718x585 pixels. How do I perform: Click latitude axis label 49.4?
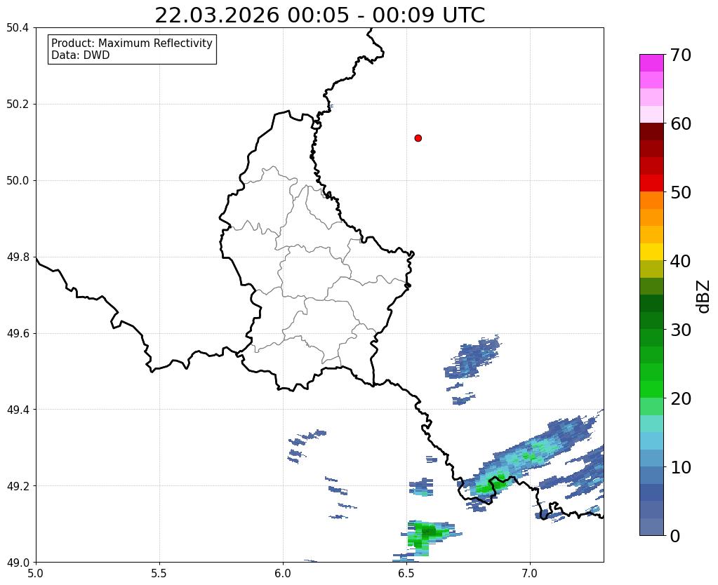18,410
